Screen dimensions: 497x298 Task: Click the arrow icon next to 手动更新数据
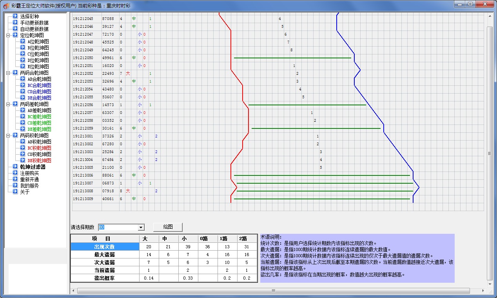(15, 23)
